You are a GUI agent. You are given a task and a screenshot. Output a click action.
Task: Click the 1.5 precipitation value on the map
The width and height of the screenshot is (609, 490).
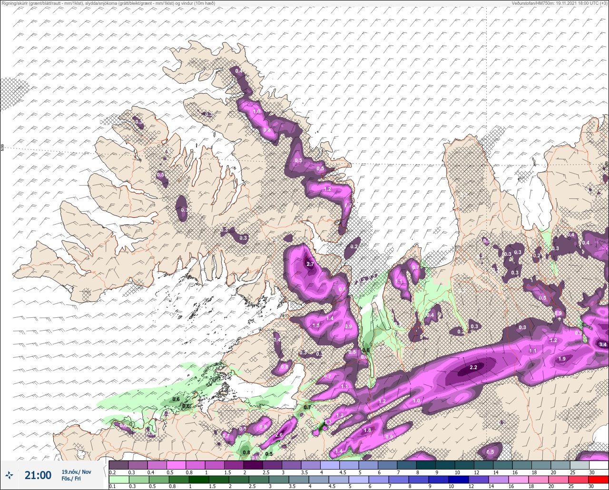(315, 325)
